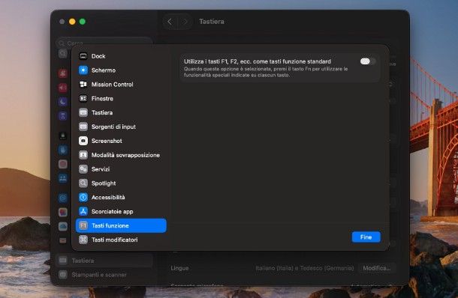Click the Cerca search field in the sidebar
The height and width of the screenshot is (298, 458).
(x=104, y=43)
